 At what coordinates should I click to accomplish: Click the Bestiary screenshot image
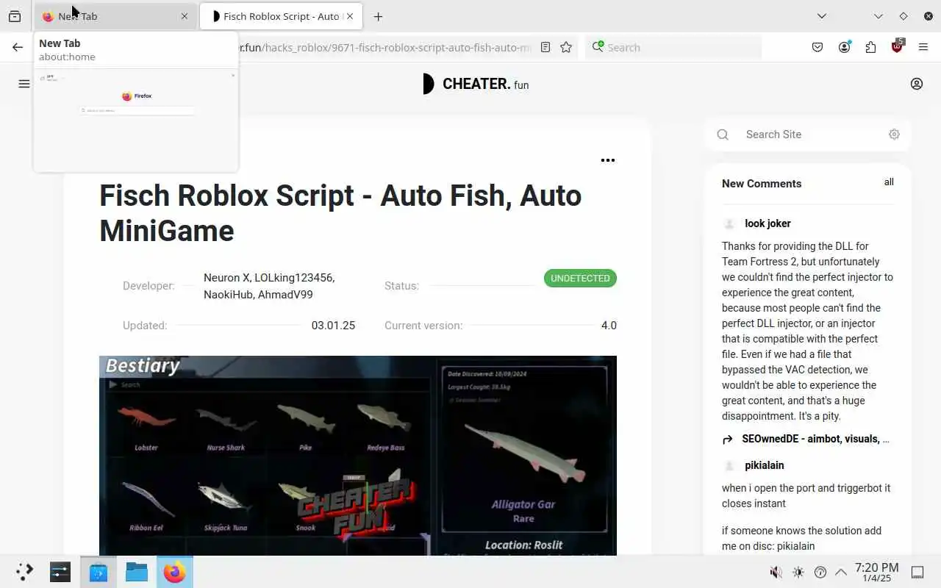[358, 456]
